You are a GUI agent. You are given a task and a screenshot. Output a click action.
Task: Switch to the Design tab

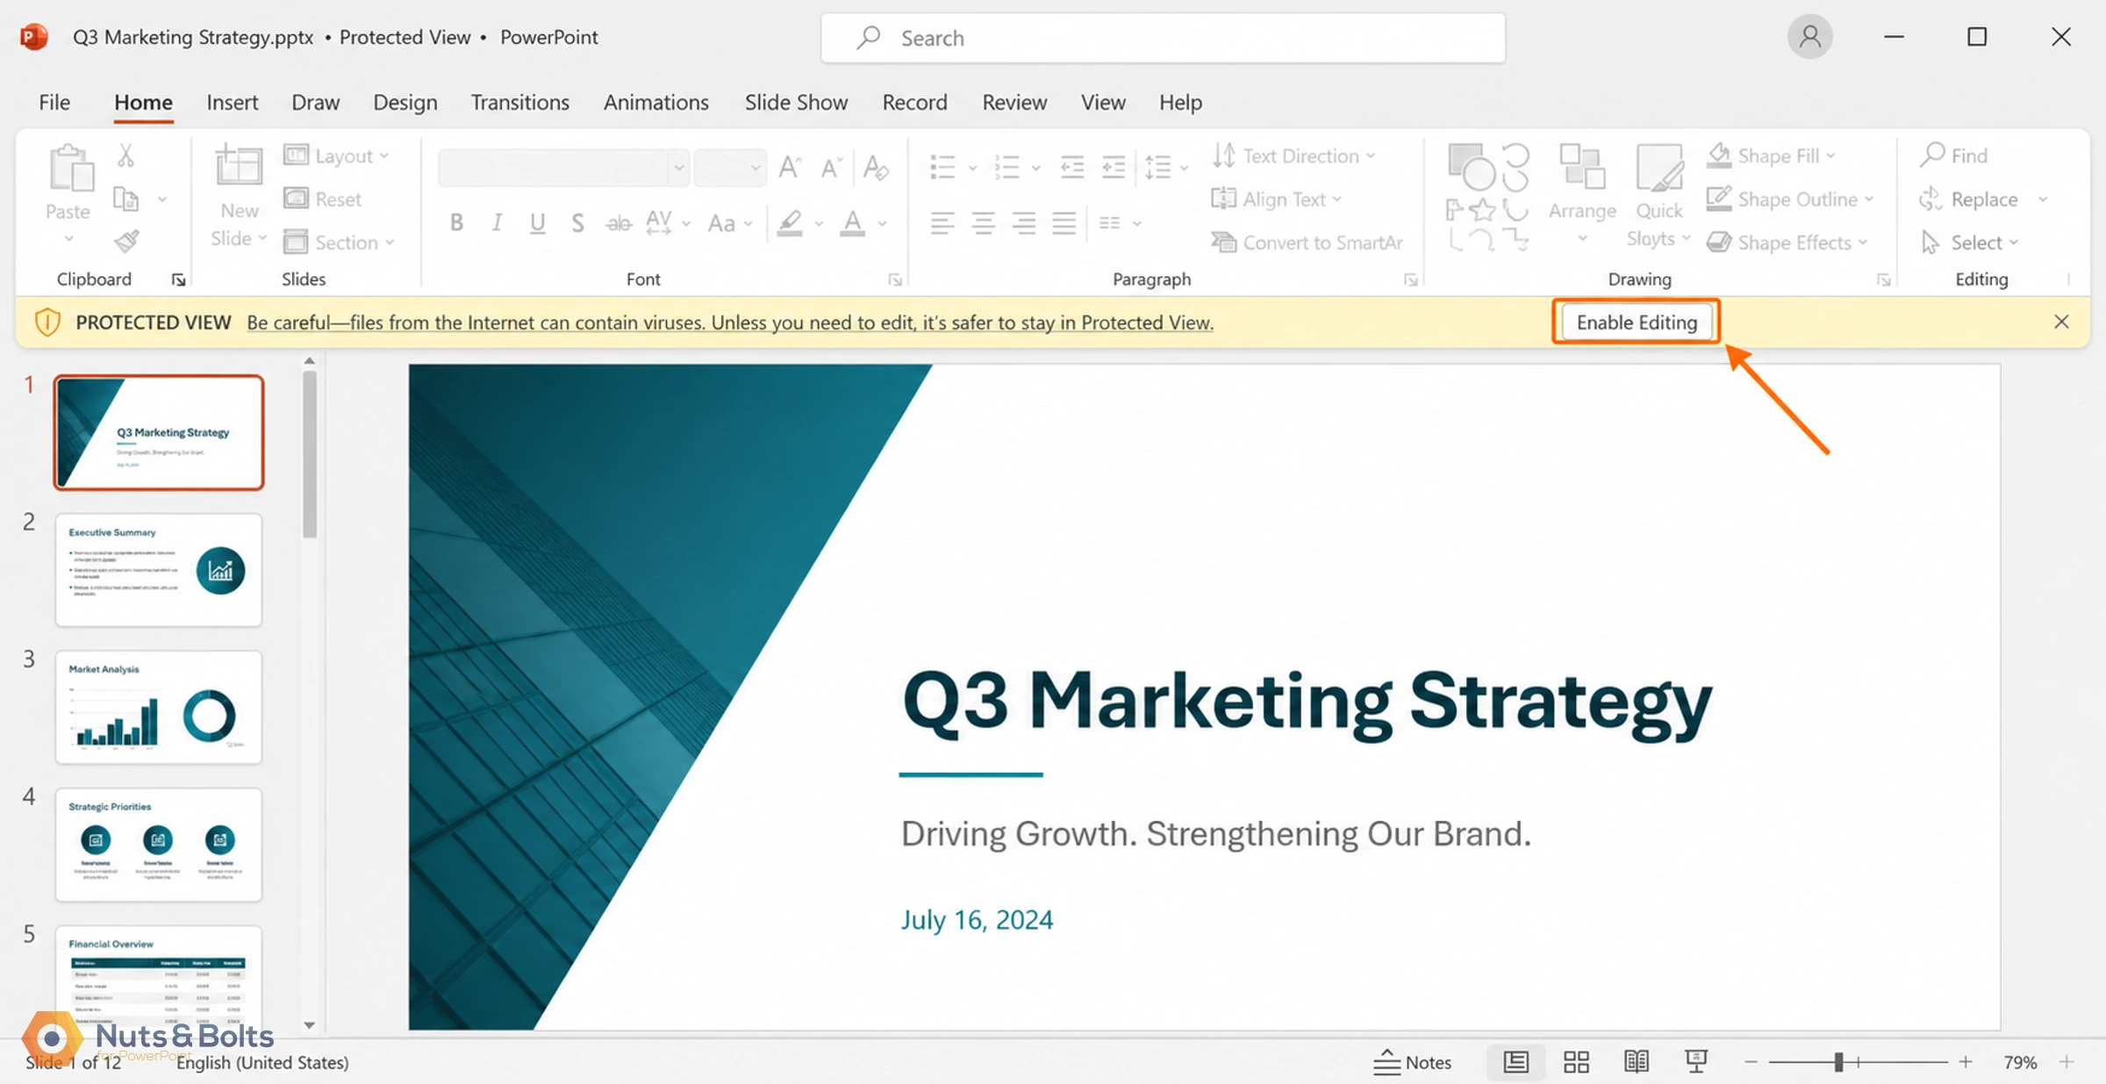pos(405,103)
